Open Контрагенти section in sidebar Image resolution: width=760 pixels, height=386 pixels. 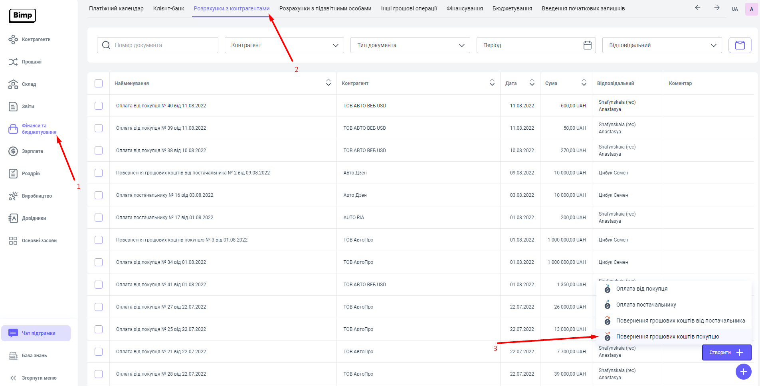36,40
